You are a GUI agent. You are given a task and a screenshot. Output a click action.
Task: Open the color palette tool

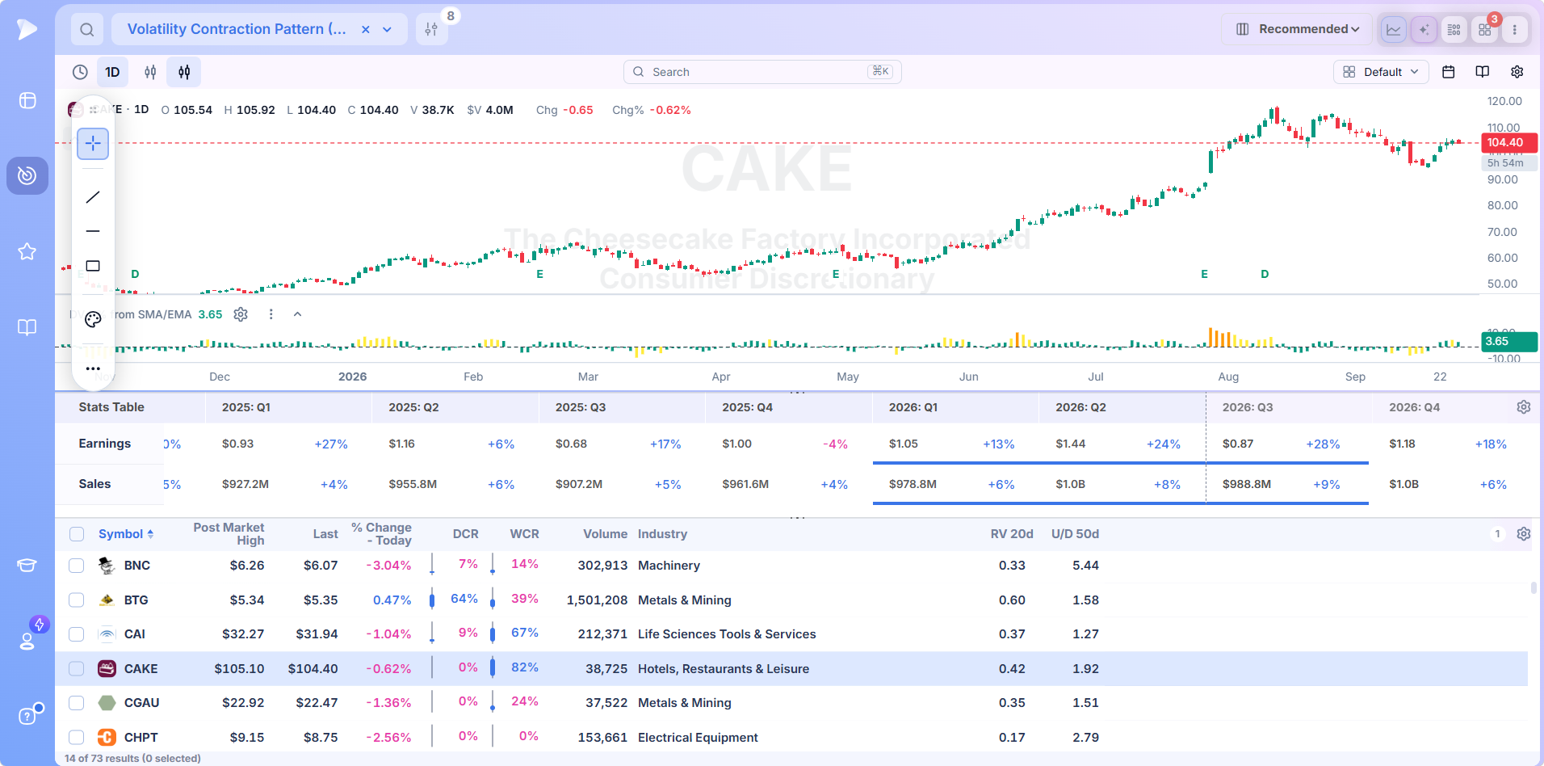[93, 319]
